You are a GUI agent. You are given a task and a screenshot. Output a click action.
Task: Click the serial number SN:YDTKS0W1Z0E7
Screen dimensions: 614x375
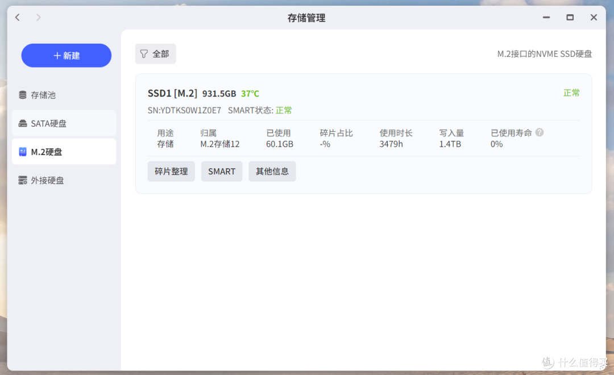184,110
